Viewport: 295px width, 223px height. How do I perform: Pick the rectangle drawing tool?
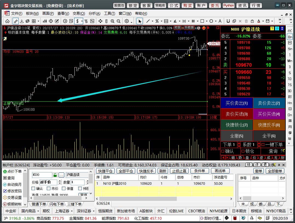(x=202, y=21)
